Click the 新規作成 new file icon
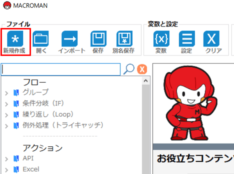Viewport: 234px width, 174px height. [15, 39]
